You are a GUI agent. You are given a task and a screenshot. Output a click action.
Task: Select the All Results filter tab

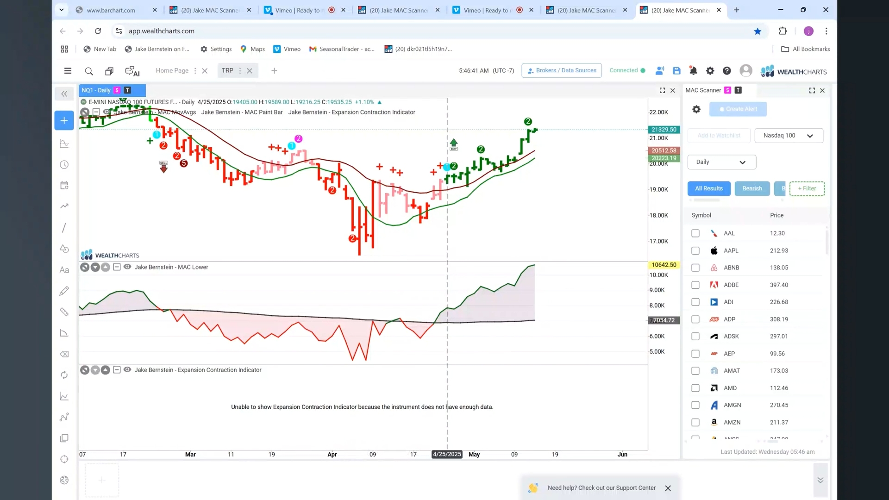[x=708, y=188]
